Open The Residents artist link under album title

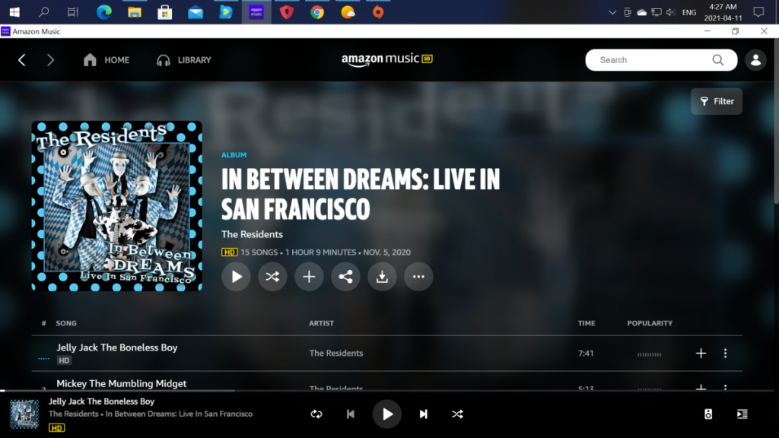pos(252,234)
